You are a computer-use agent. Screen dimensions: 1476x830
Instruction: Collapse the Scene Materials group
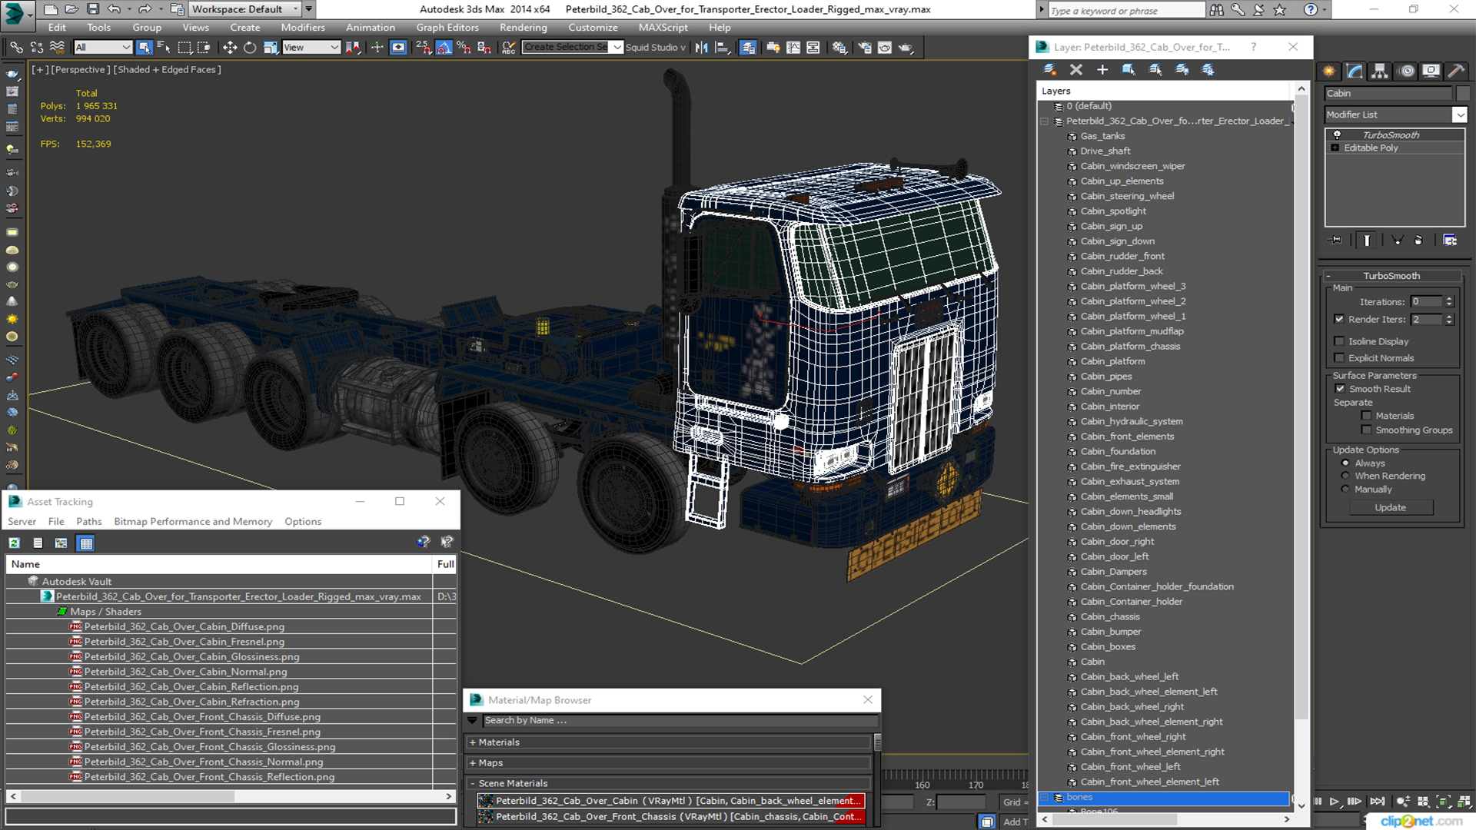tap(473, 783)
